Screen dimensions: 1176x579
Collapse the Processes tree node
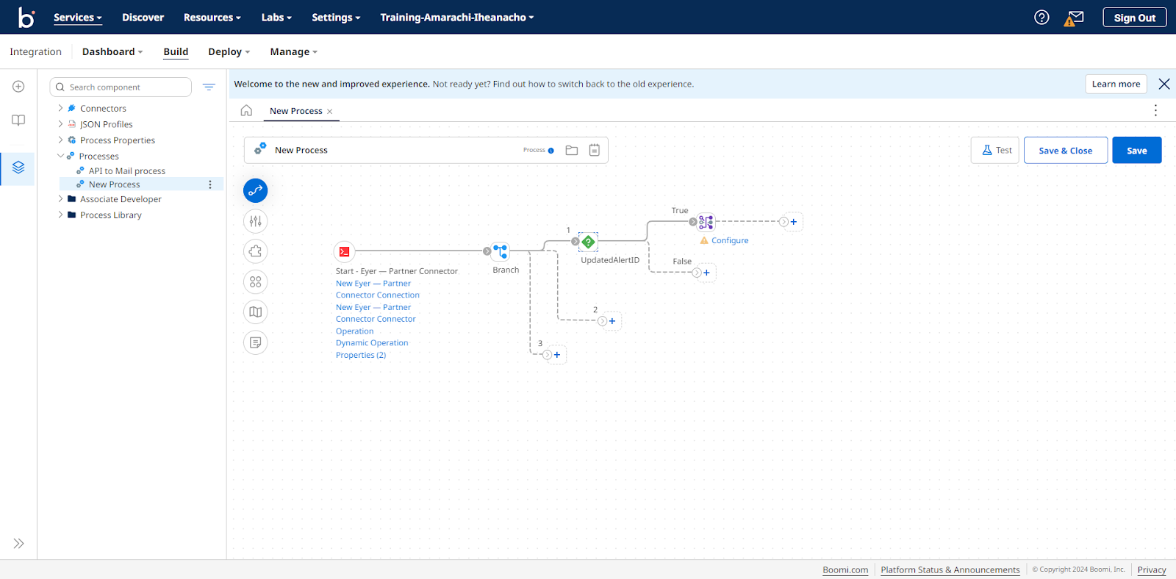click(x=61, y=156)
